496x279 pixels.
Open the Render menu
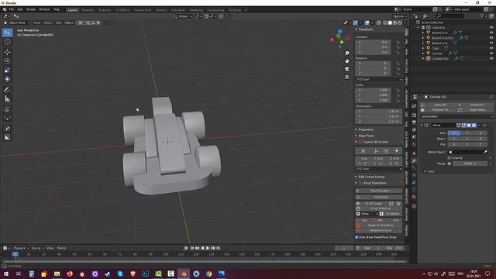pos(31,9)
